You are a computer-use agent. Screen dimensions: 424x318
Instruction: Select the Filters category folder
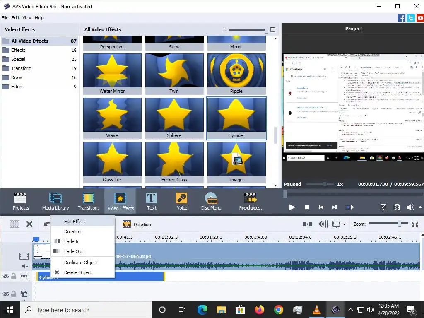click(x=40, y=87)
